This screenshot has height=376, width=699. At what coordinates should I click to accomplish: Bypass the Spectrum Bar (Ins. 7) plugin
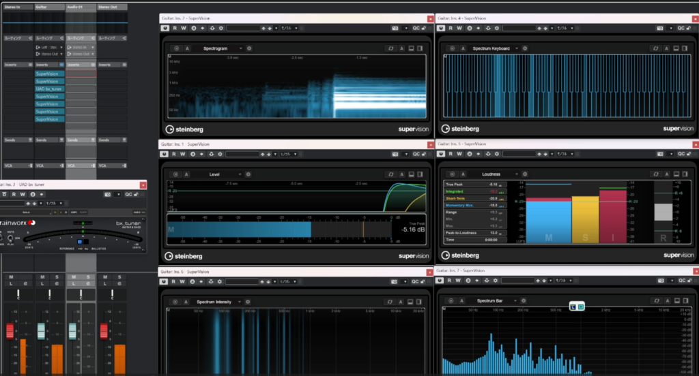440,281
